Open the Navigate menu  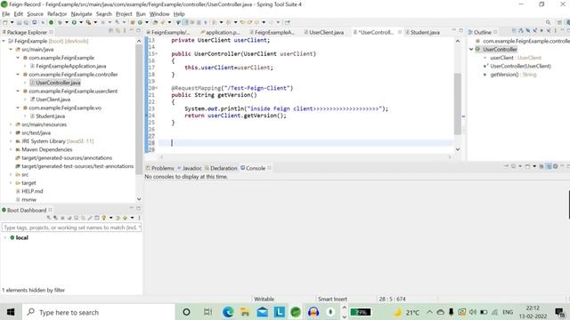pos(81,14)
